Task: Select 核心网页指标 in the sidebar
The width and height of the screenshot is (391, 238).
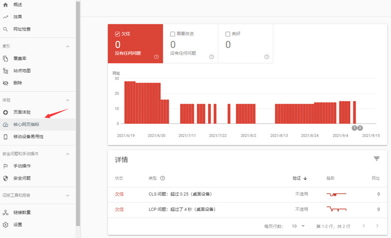Action: click(26, 124)
